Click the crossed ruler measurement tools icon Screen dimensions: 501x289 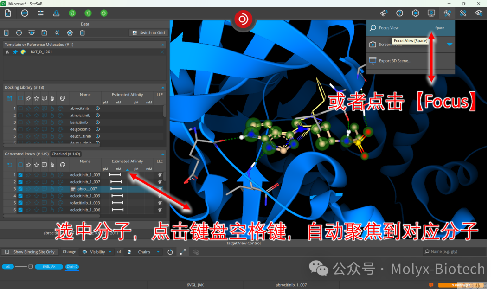point(463,13)
